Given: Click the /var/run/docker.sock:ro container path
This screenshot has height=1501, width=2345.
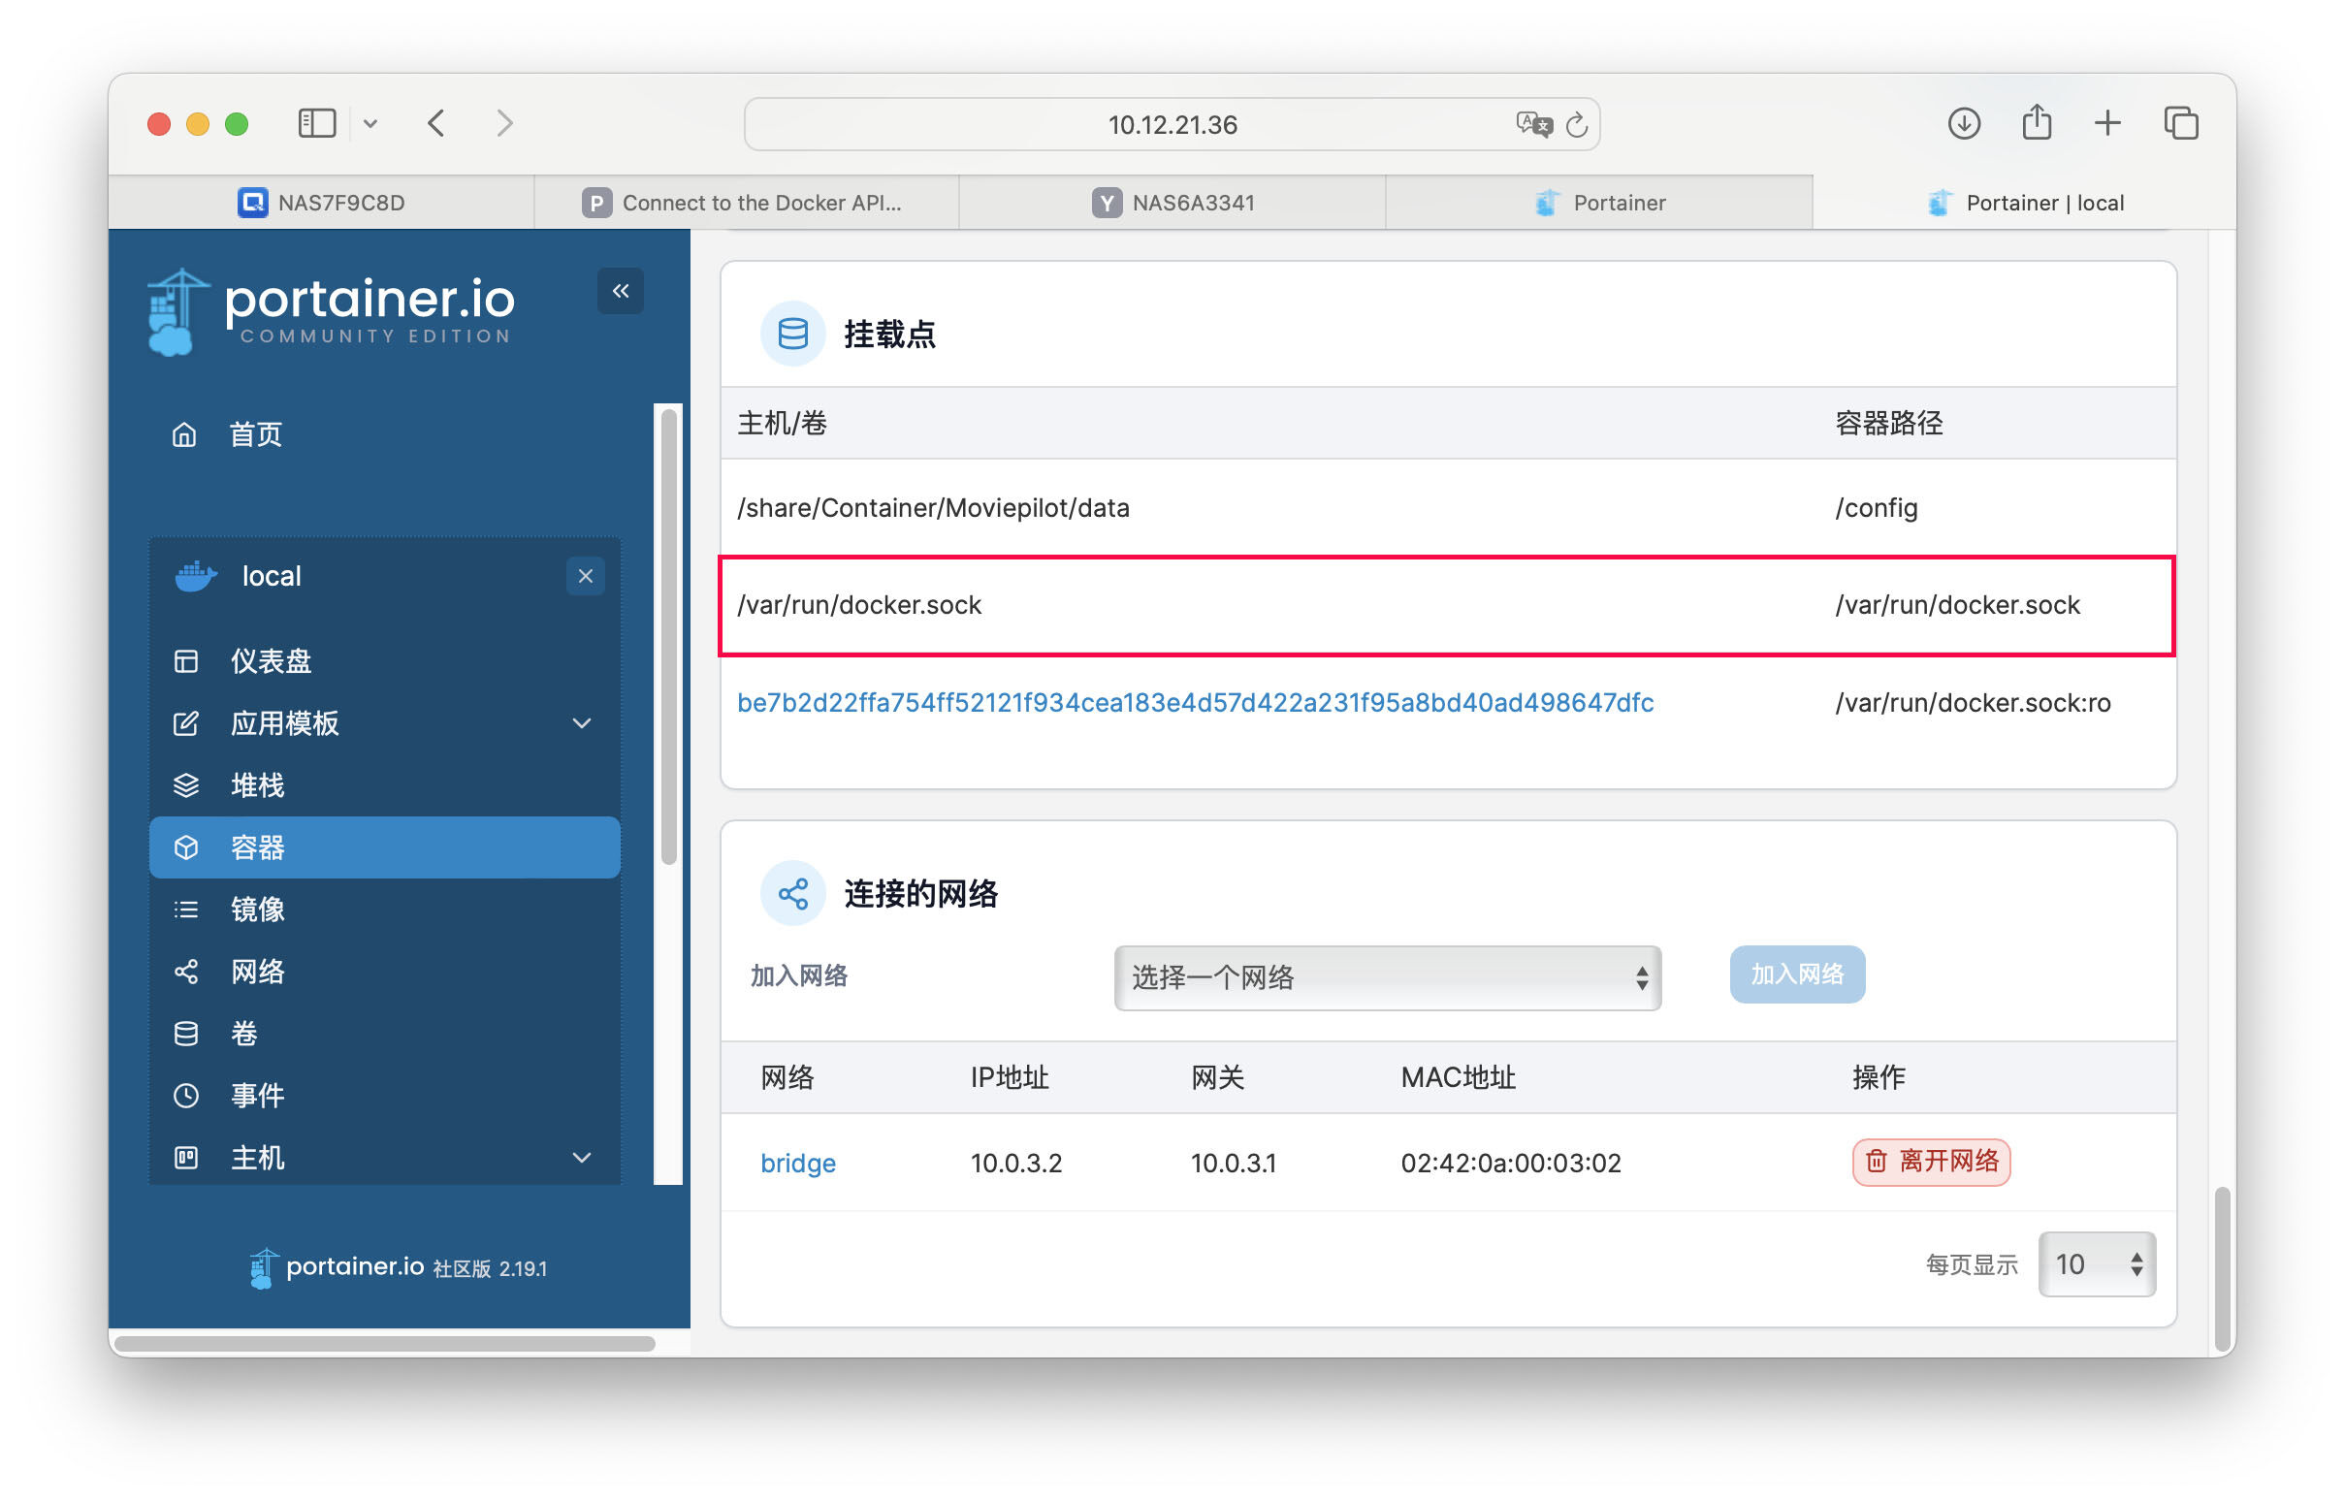Looking at the screenshot, I should coord(1972,703).
